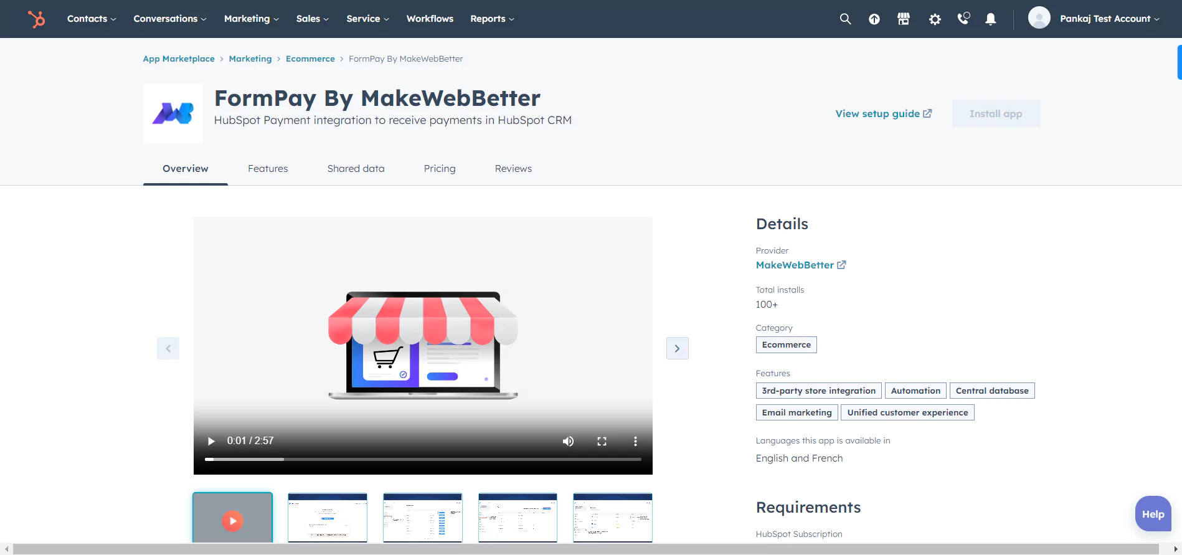Click the Email marketing feature tag
The image size is (1182, 555).
[x=797, y=412]
